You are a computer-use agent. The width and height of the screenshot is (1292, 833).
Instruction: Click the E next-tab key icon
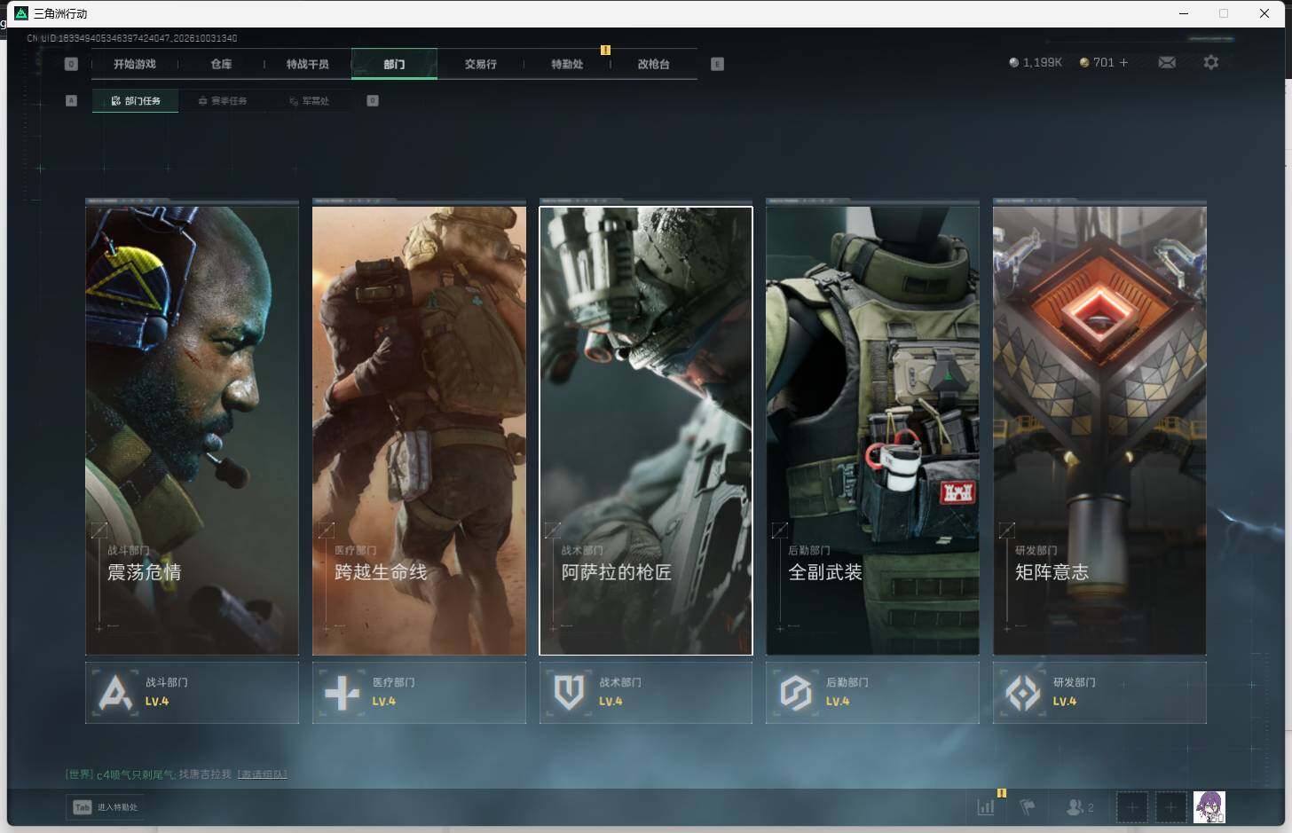(x=717, y=64)
